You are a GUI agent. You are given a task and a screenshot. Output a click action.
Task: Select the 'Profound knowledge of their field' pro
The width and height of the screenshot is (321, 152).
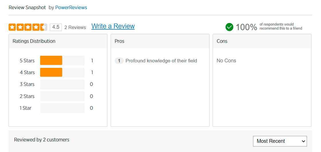pos(161,61)
